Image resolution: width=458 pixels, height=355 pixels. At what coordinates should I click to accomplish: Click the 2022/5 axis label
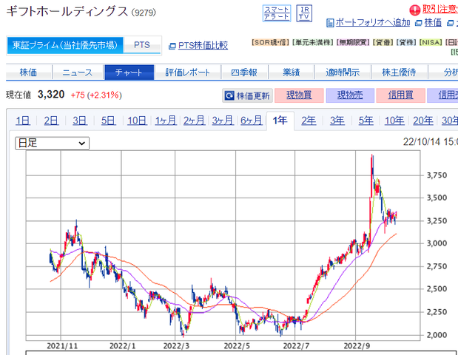pos(237,346)
